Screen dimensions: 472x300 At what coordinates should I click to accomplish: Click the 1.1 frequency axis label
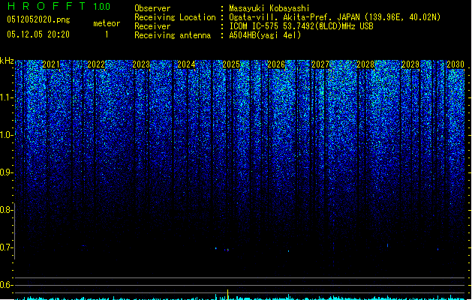click(x=7, y=97)
